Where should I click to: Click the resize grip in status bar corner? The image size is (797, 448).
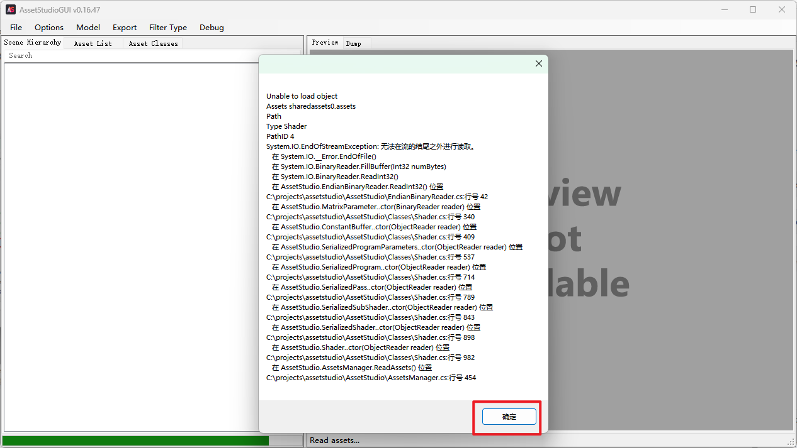pyautogui.click(x=791, y=442)
